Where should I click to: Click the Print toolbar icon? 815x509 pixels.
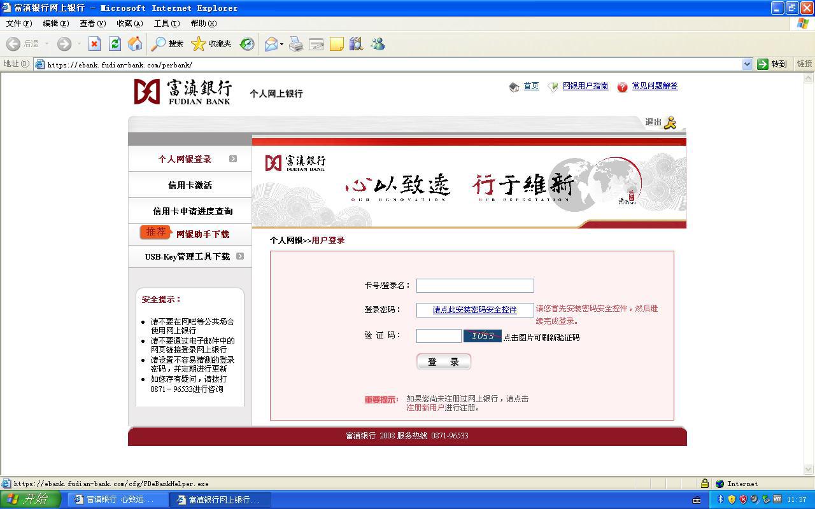point(296,44)
